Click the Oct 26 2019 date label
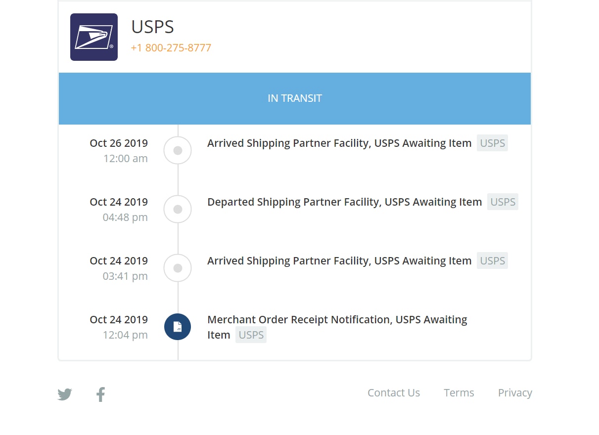 pyautogui.click(x=119, y=143)
